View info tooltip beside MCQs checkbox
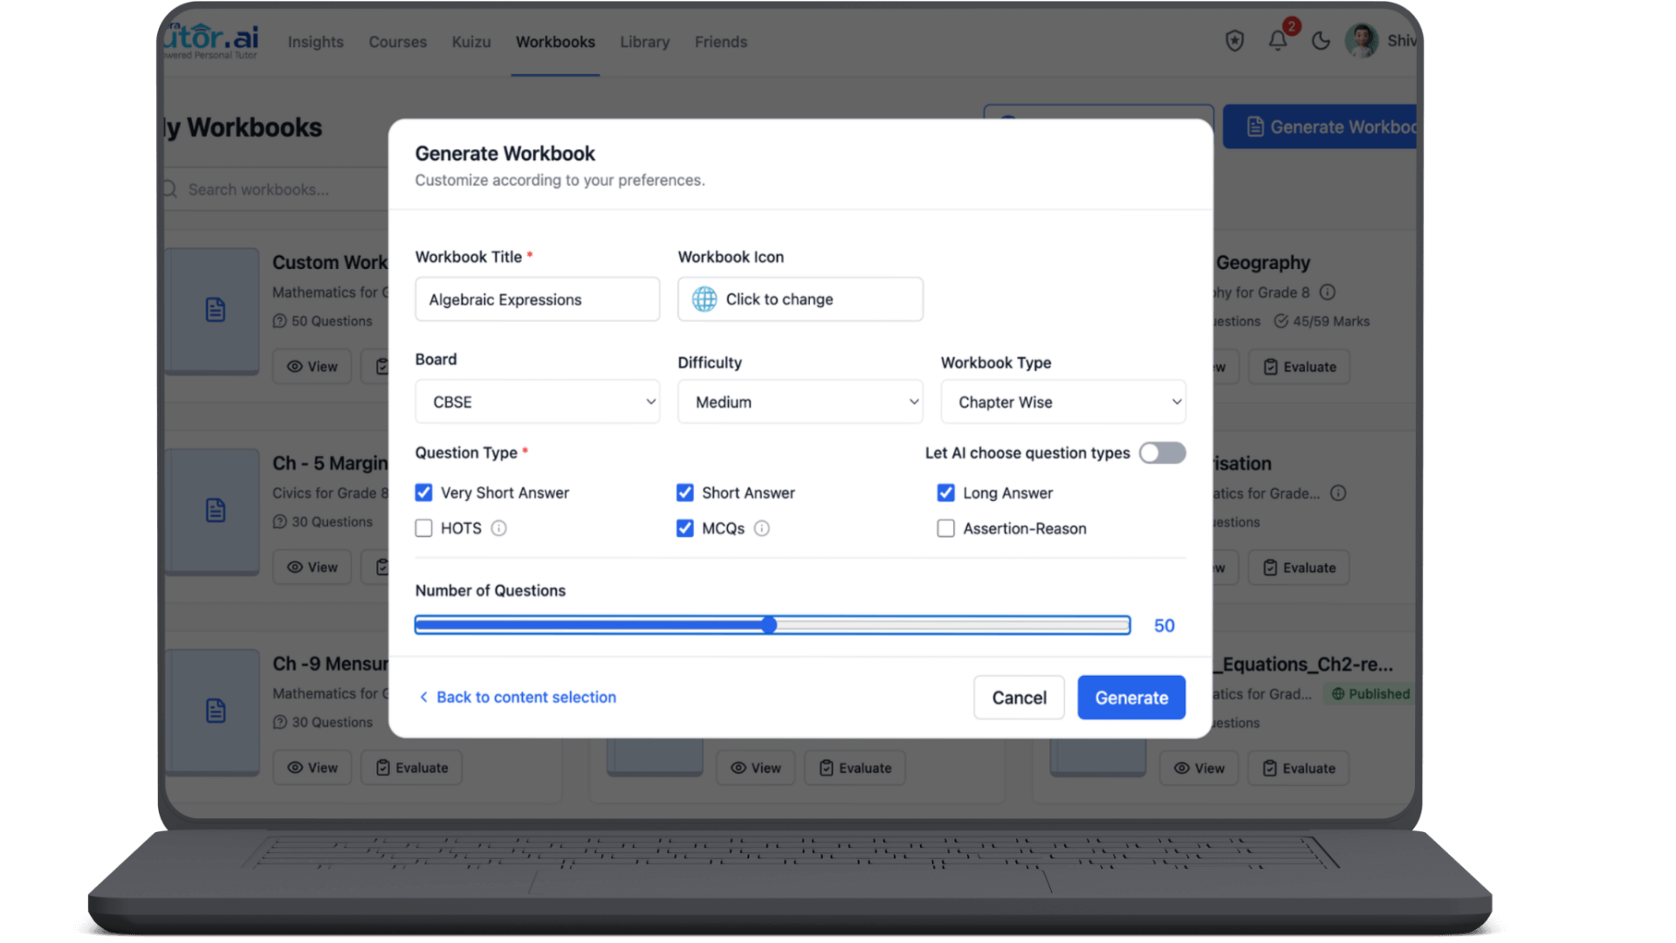This screenshot has width=1676, height=943. 762,528
